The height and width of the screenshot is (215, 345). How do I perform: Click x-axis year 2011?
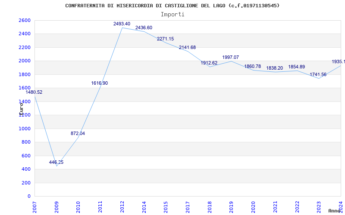pyautogui.click(x=100, y=208)
